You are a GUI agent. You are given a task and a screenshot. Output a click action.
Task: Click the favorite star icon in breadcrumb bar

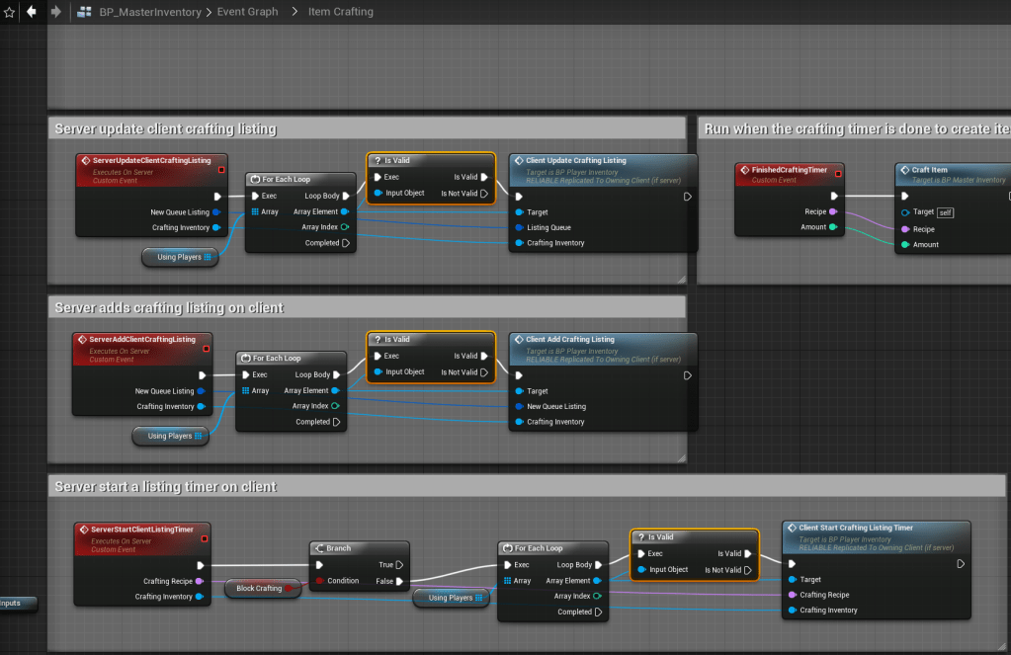[9, 12]
